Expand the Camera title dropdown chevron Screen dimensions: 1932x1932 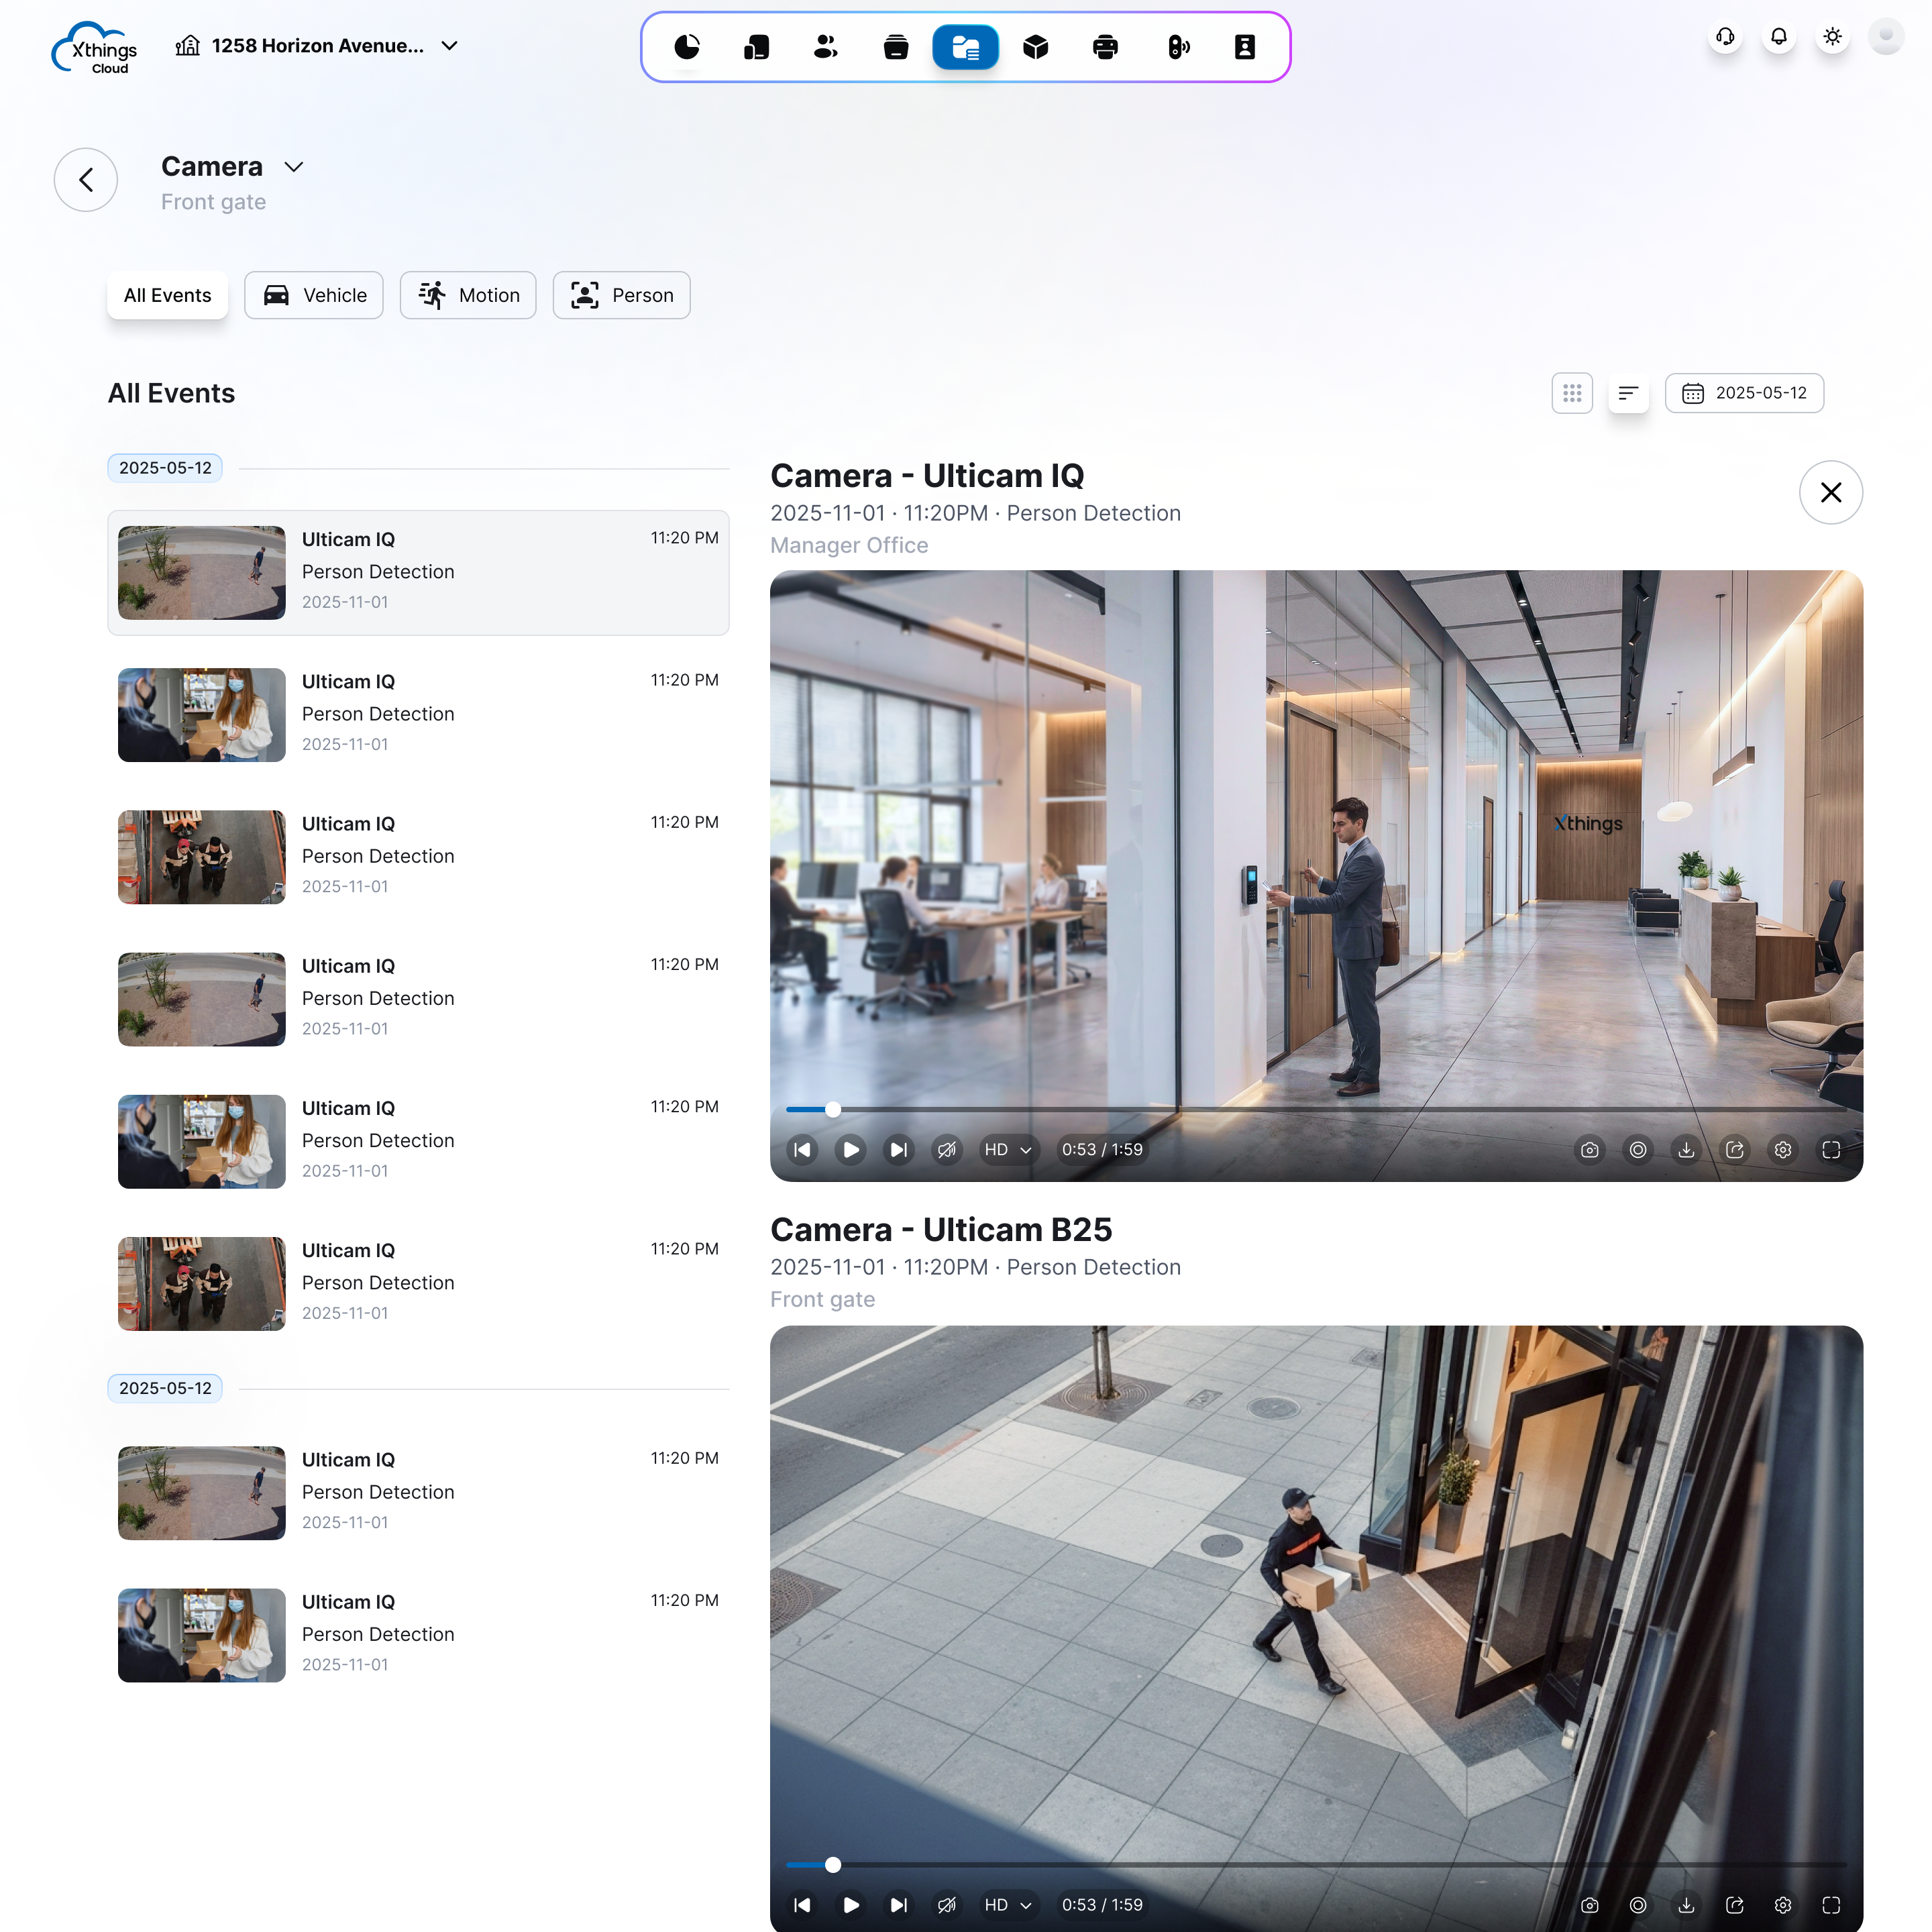click(293, 167)
